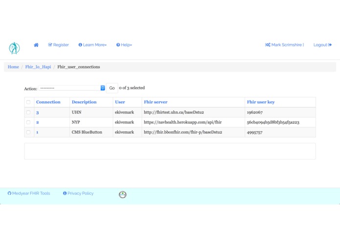Open the Action dropdown selector

(x=72, y=88)
